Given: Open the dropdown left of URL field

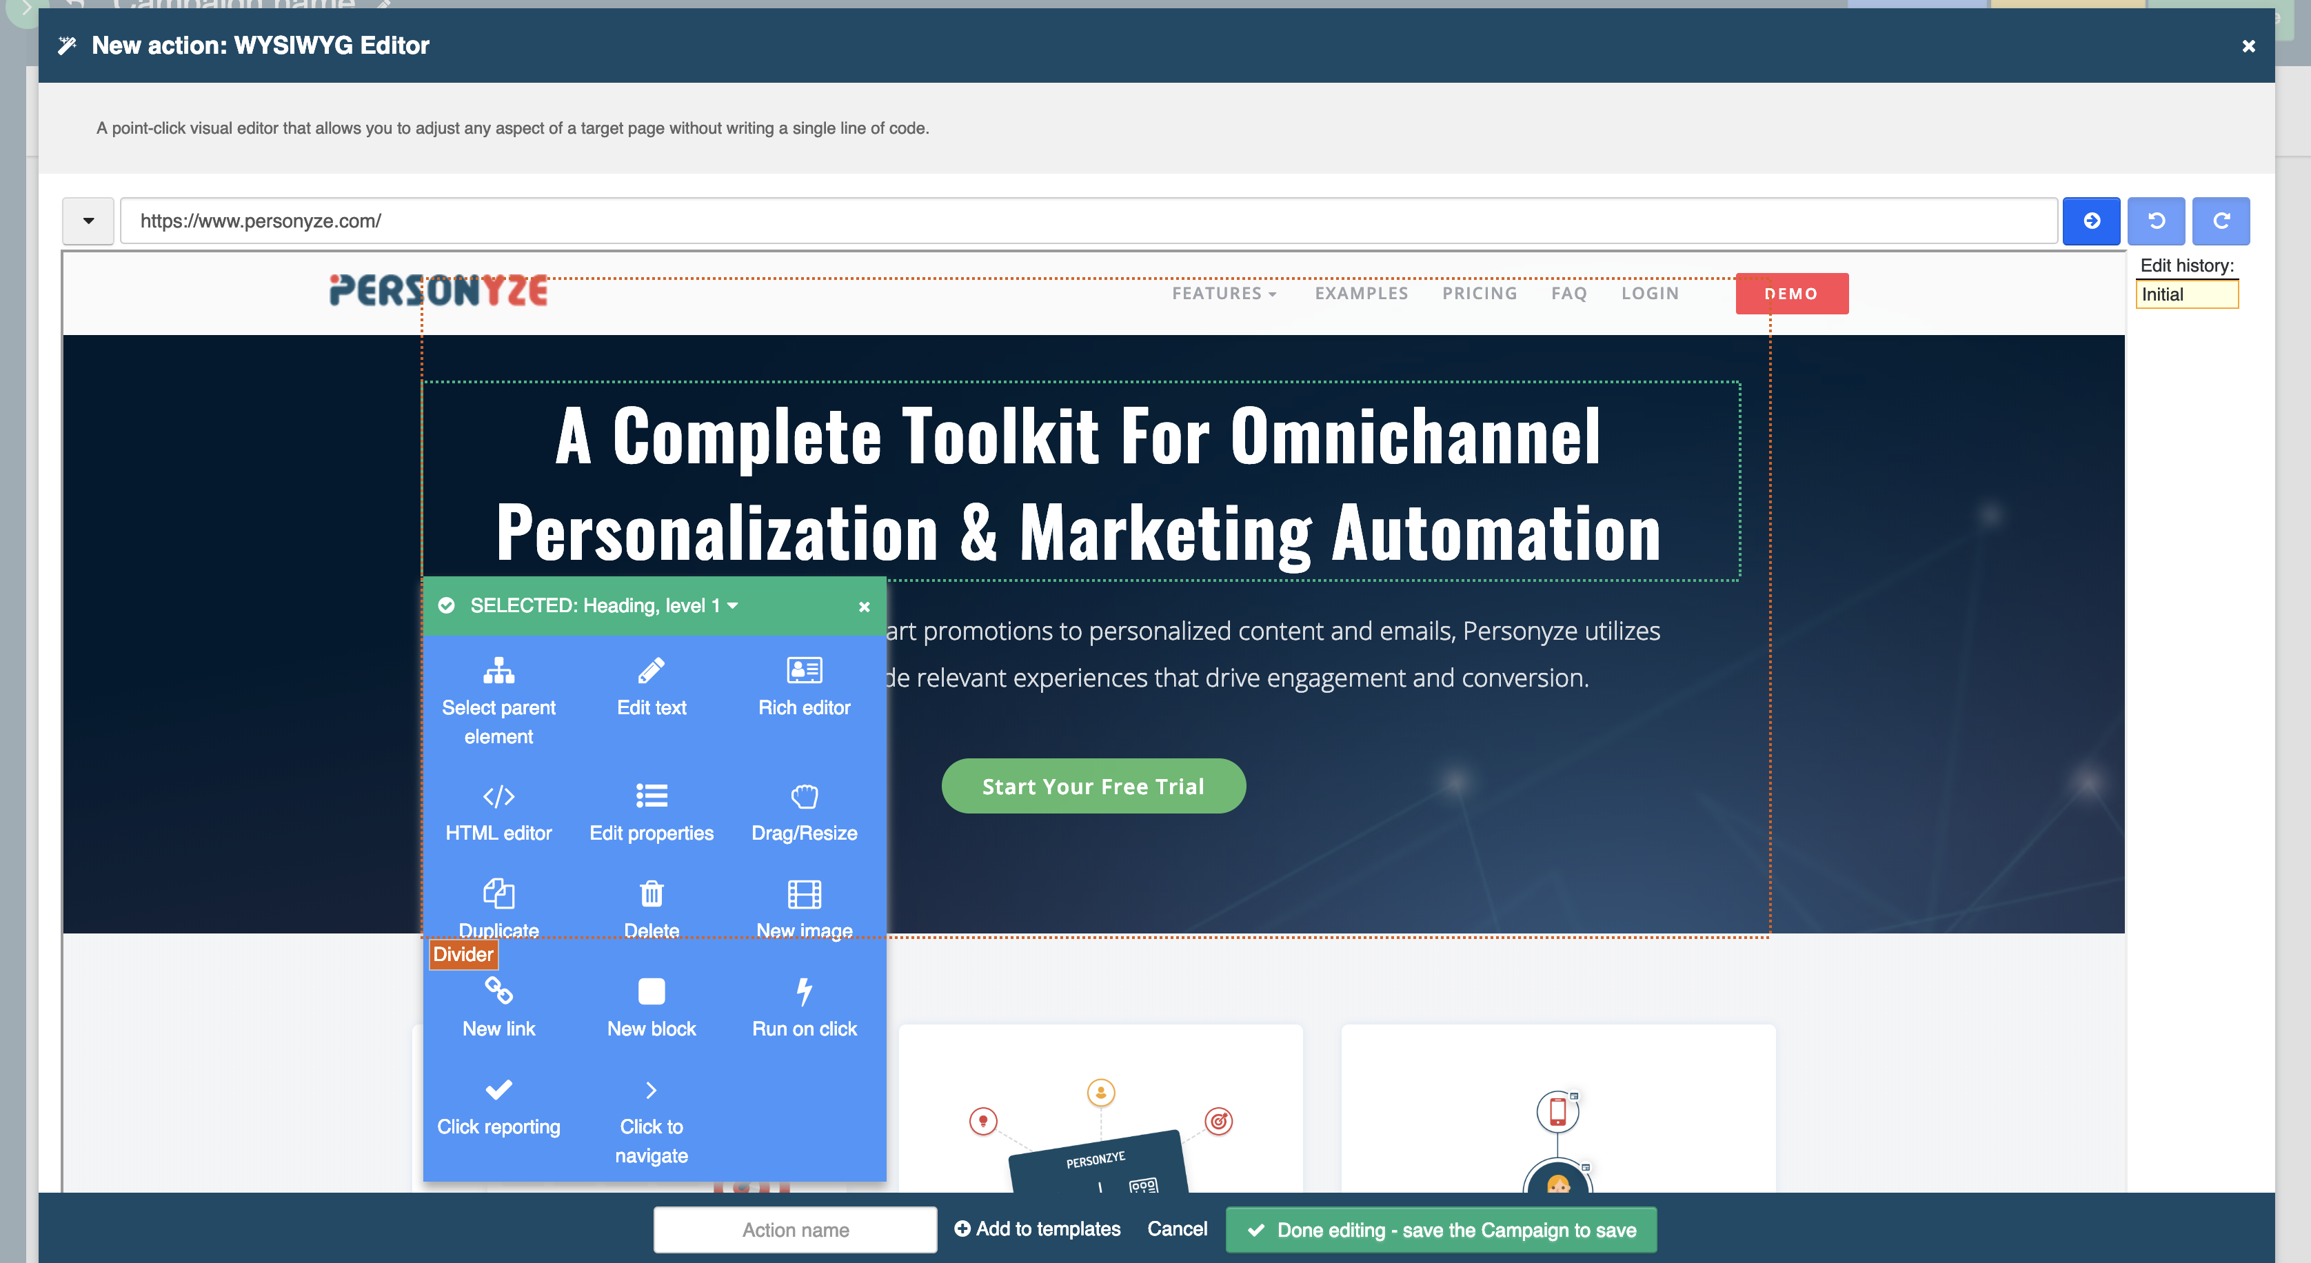Looking at the screenshot, I should 88,221.
